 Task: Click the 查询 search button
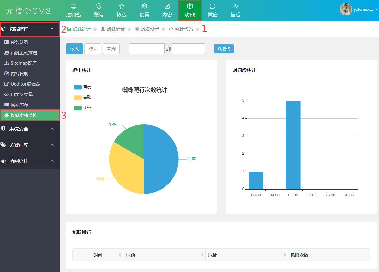click(224, 49)
